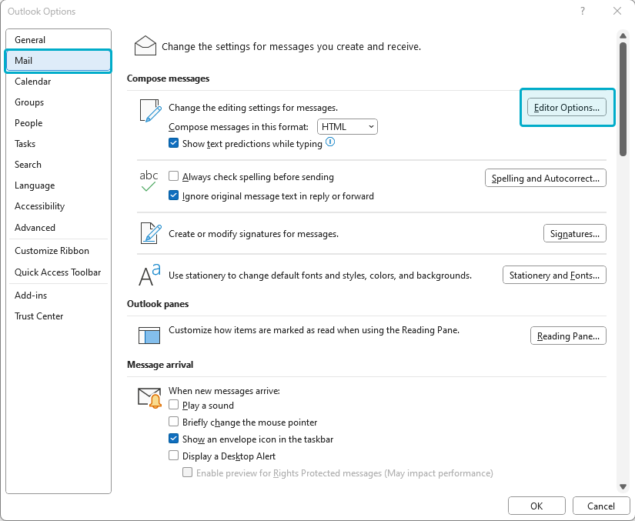Open the compose message format HTML dropdown
This screenshot has width=635, height=521.
347,127
